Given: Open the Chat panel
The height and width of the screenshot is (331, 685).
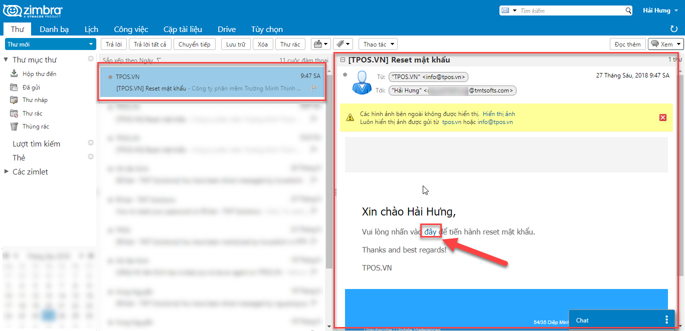Looking at the screenshot, I should (x=583, y=320).
